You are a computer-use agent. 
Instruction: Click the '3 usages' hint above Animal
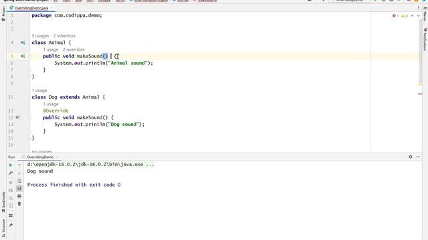tap(40, 35)
